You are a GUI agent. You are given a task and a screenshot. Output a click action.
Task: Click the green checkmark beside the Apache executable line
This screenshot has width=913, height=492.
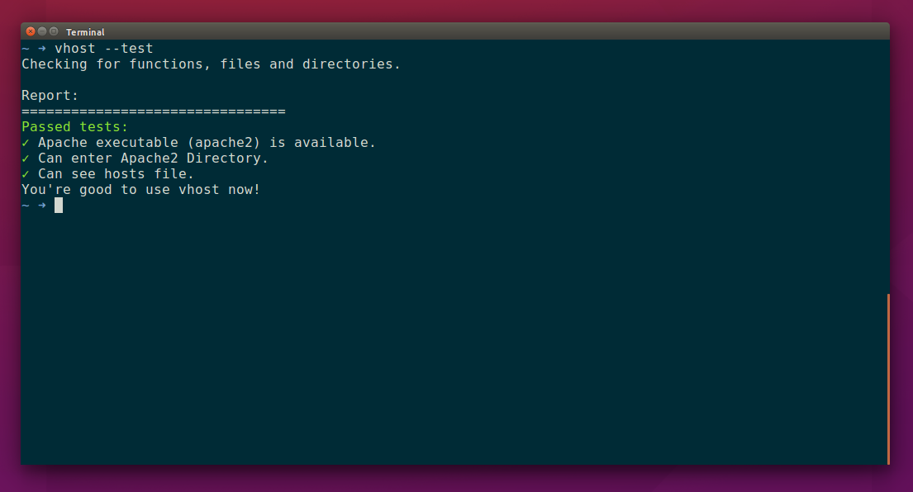(x=26, y=142)
